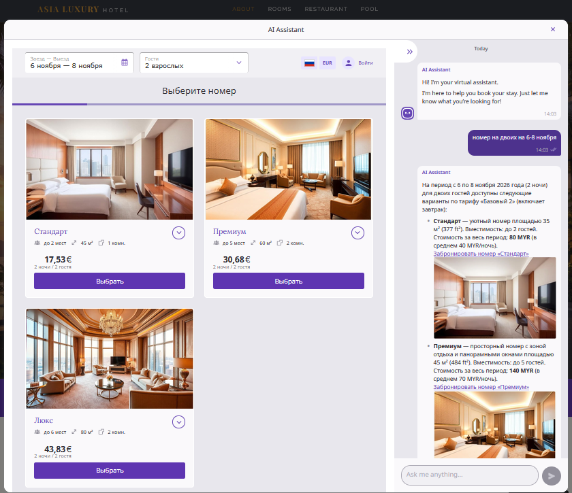Screen dimensions: 572x493
Task: Click the Asia Luxury Hotel logo
Action: coord(83,10)
